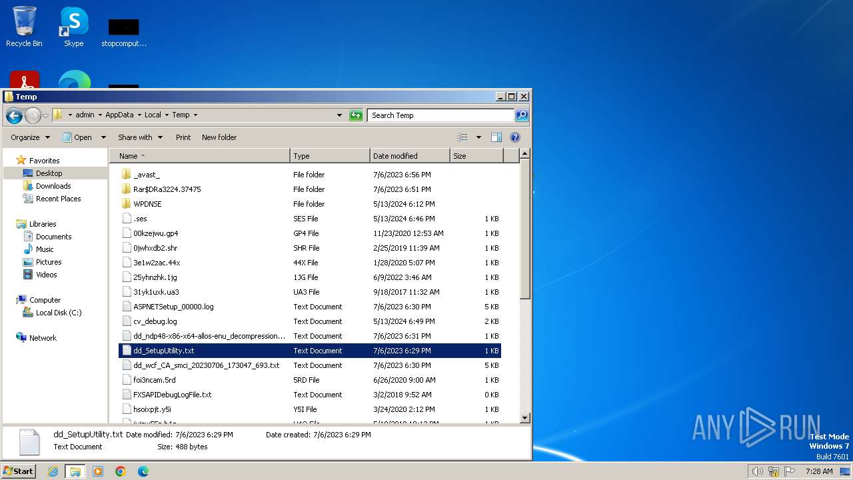Screen dimensions: 853x480
Task: Click file list scrollbar down arrow
Action: pos(524,418)
